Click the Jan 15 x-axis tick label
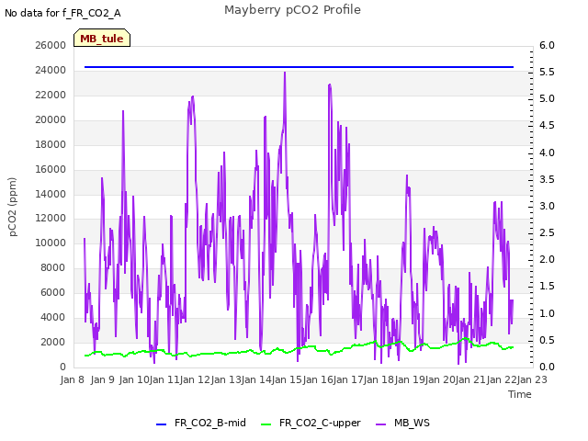The width and height of the screenshot is (588, 441). click(287, 379)
